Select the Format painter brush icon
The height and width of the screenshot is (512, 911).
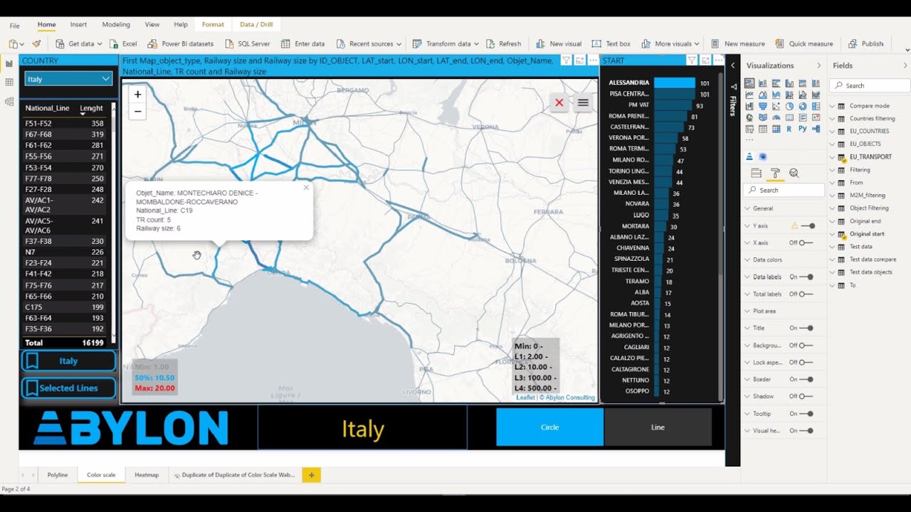click(36, 43)
